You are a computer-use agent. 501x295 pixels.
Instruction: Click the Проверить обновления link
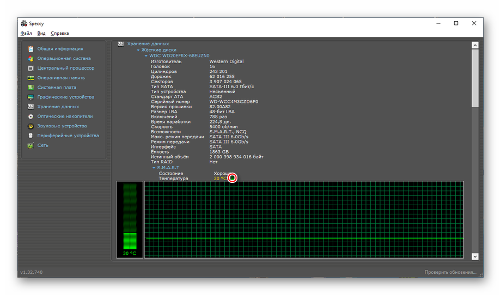pyautogui.click(x=450, y=272)
